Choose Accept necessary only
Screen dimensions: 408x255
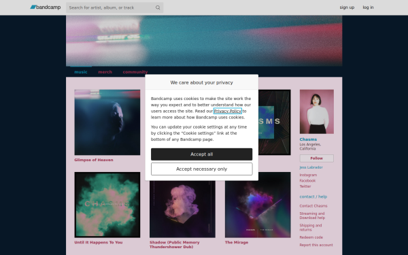click(x=202, y=169)
